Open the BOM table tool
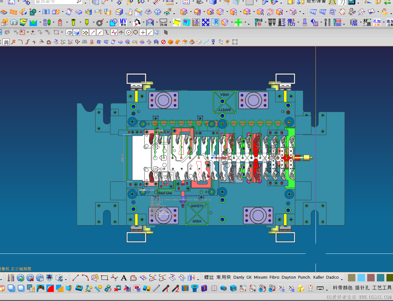The width and height of the screenshot is (393, 301). click(x=338, y=22)
